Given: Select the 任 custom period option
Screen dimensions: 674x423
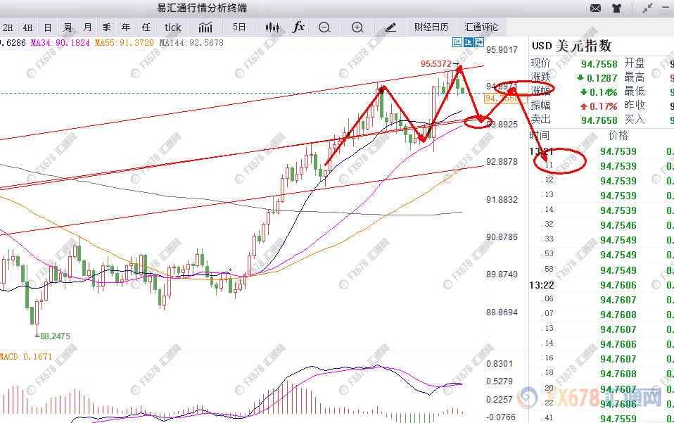Looking at the screenshot, I should (x=146, y=27).
